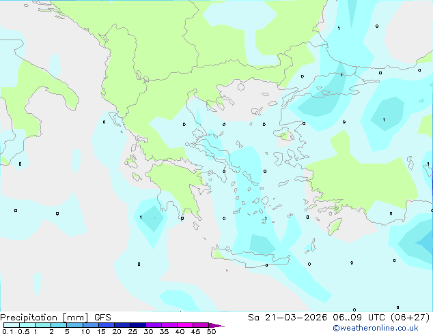Click the legend label '45'
Image resolution: width=433 pixels, height=334 pixels.
195,331
